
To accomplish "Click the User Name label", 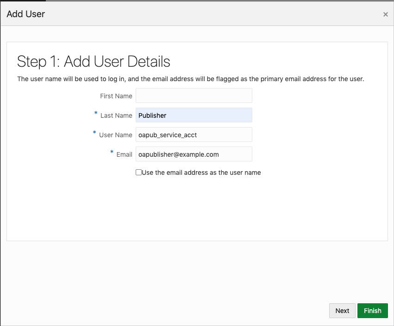I will tap(115, 134).
